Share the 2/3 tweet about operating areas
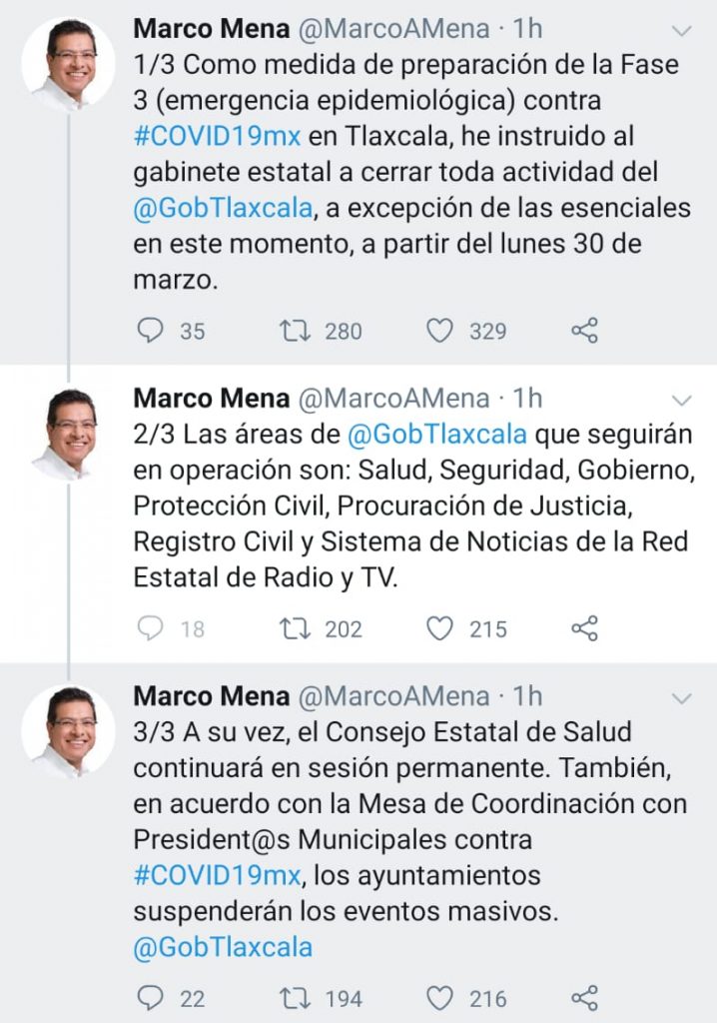 (584, 628)
